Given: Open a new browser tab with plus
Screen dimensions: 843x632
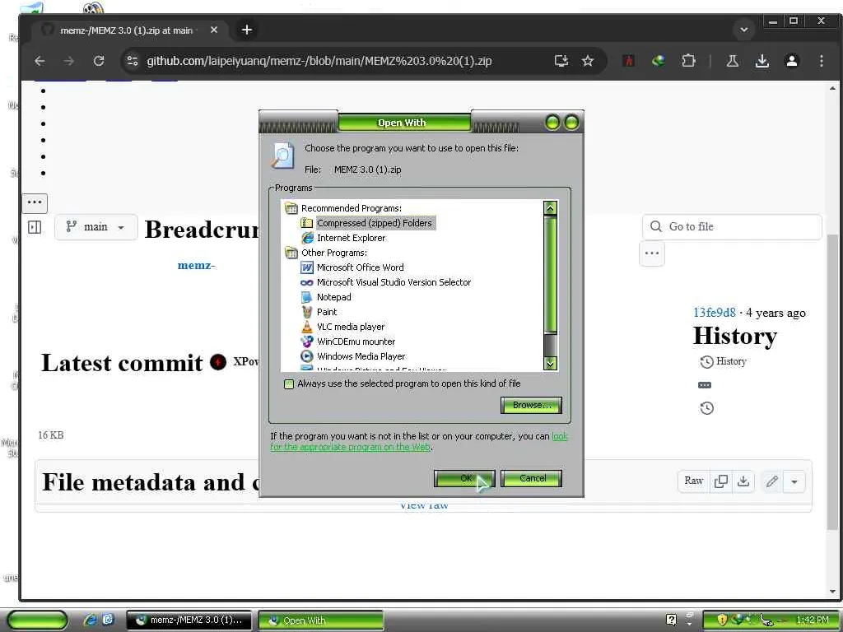Looking at the screenshot, I should point(247,30).
